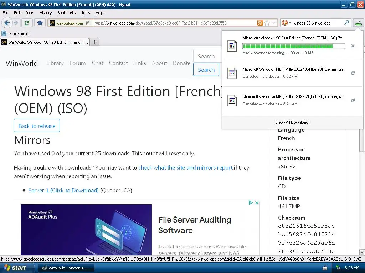Open the Tools menu
This screenshot has height=273, width=365.
pyautogui.click(x=86, y=13)
